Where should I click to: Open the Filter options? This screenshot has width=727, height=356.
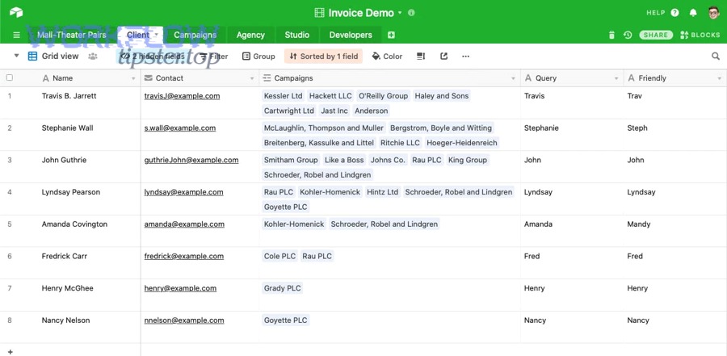coord(214,56)
